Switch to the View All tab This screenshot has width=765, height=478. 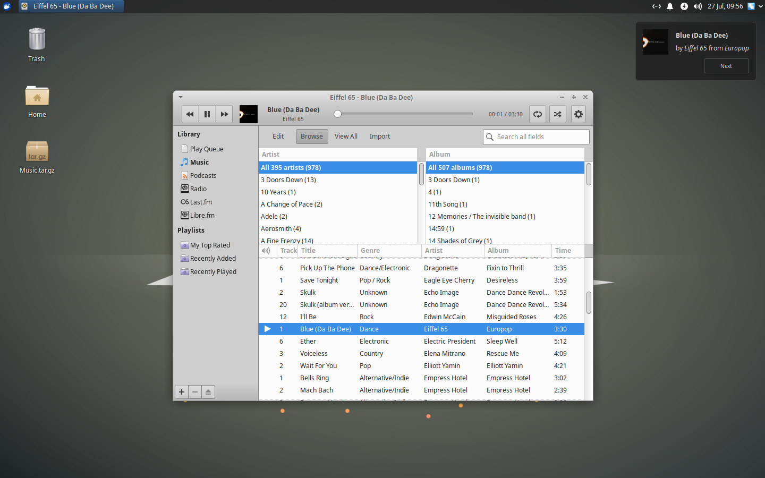(346, 136)
